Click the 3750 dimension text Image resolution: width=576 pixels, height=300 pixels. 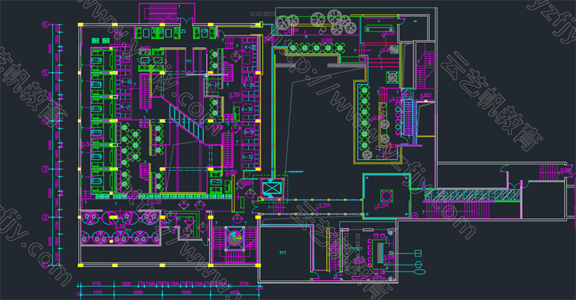pos(244,284)
